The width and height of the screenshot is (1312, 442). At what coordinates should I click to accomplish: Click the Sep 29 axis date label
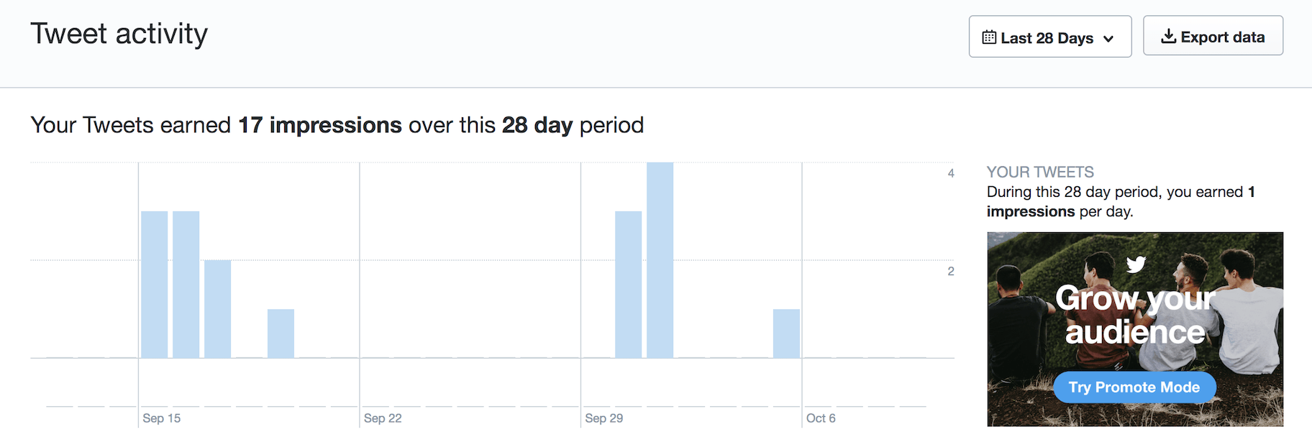(x=603, y=418)
